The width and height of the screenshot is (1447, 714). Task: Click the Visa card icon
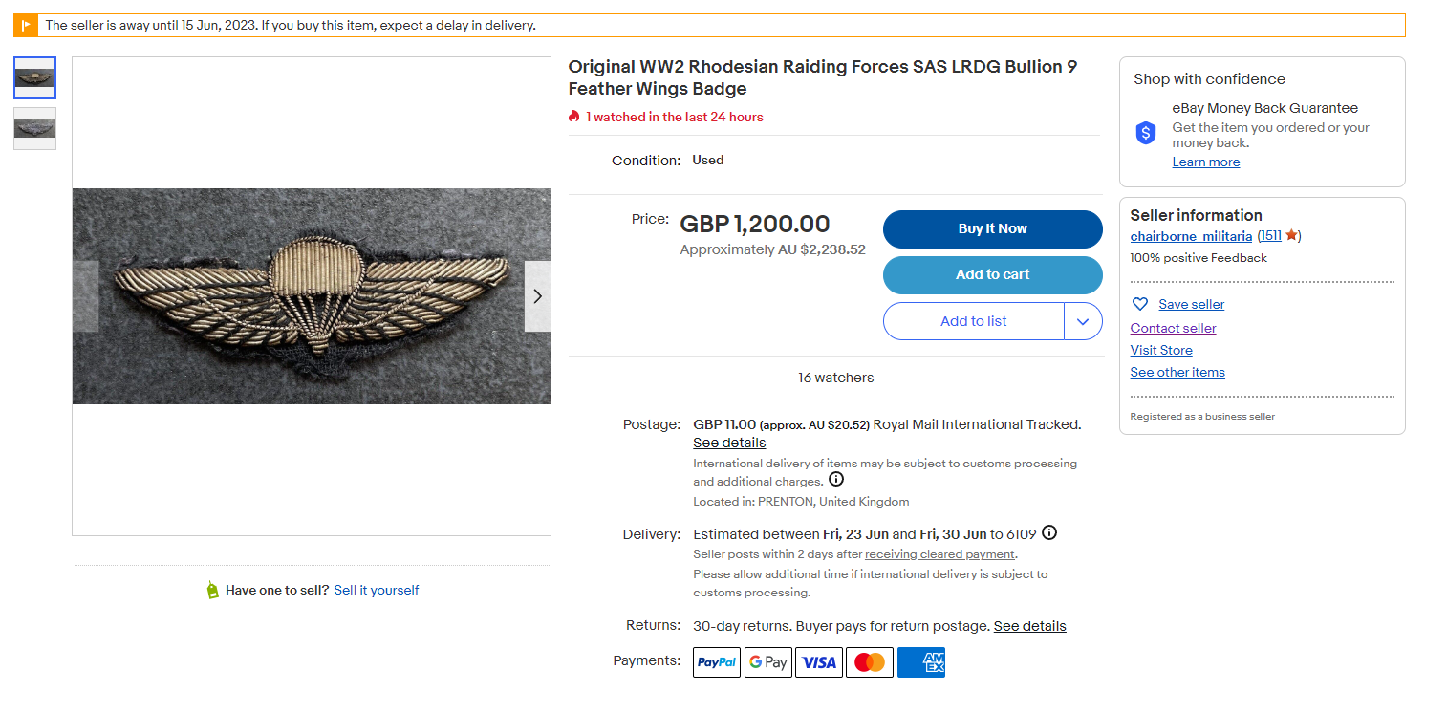[819, 662]
